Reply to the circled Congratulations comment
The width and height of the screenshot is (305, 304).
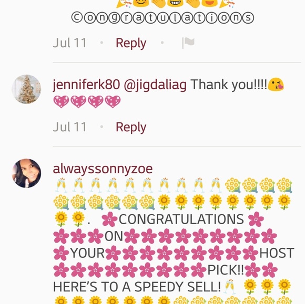coord(131,43)
